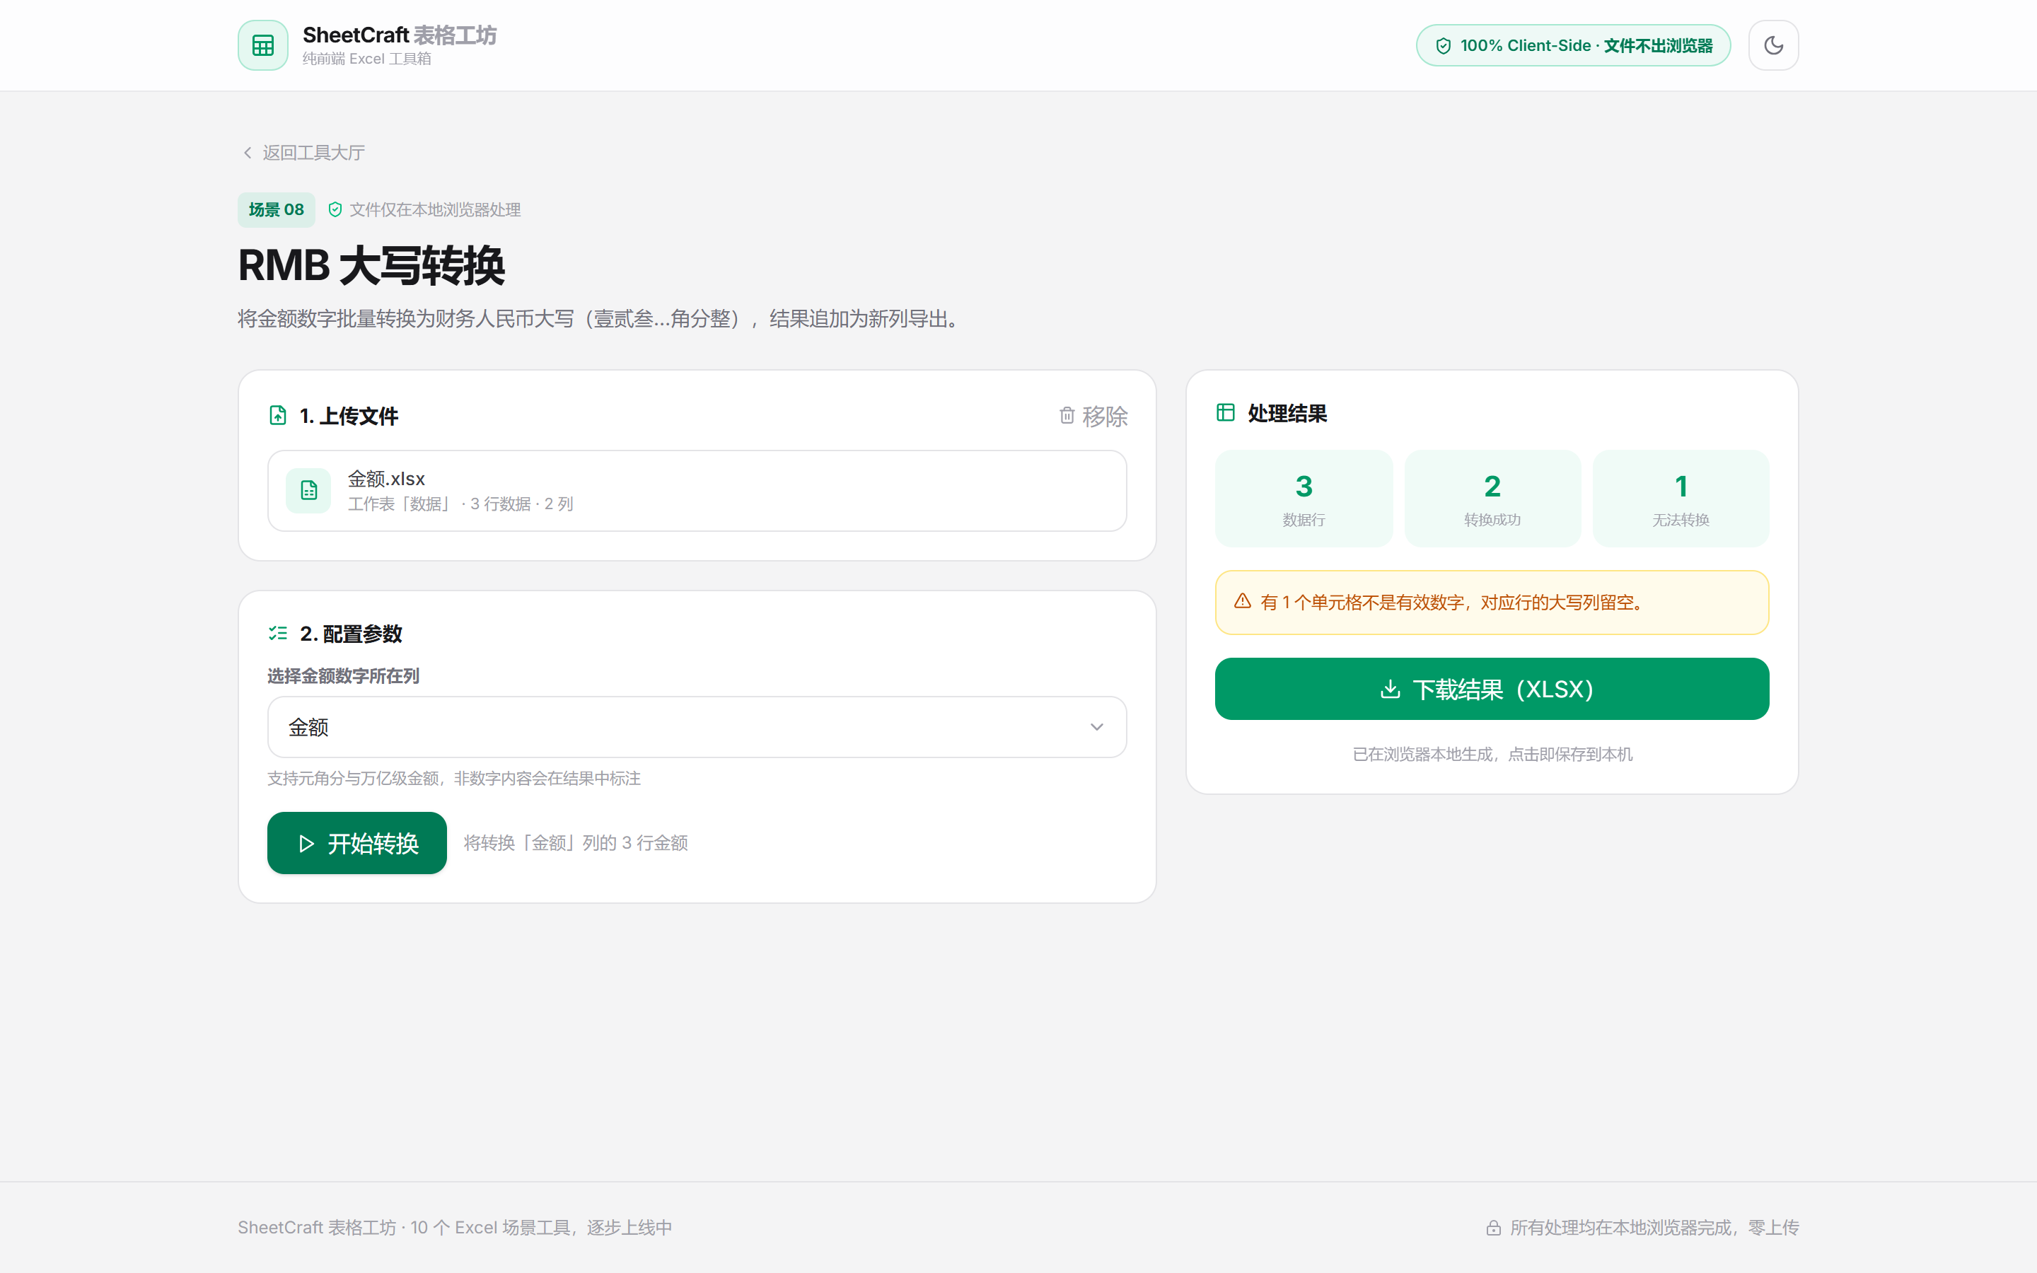
Task: Click the 数据行 count card showing 3
Action: [1304, 499]
